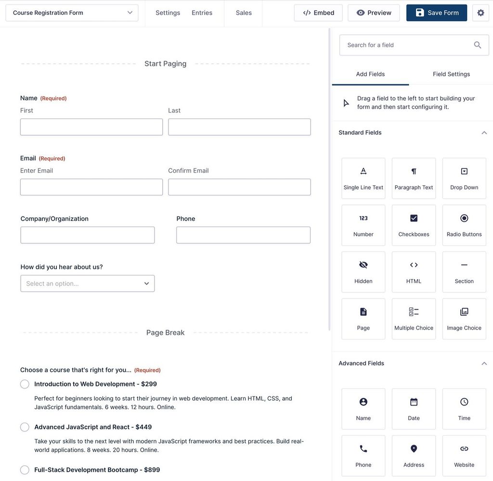Add the advanced Phone field
The height and width of the screenshot is (481, 493).
pyautogui.click(x=363, y=456)
